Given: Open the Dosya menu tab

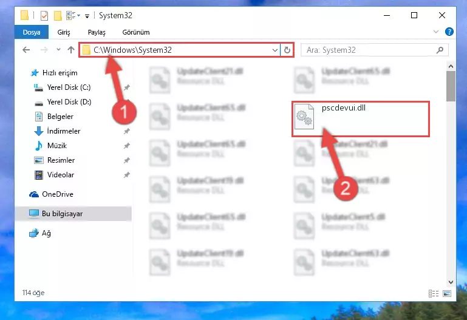Looking at the screenshot, I should pos(32,32).
